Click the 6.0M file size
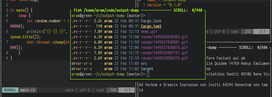Screen dimensions: 272x97 point(98,42)
